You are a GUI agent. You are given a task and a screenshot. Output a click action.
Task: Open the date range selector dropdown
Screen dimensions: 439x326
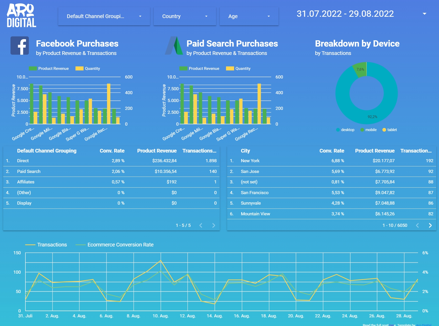(424, 14)
